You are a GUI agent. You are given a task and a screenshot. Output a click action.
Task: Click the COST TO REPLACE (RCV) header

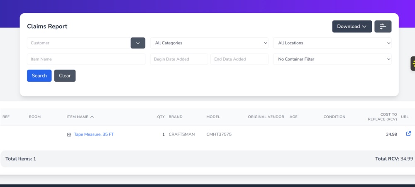click(383, 117)
